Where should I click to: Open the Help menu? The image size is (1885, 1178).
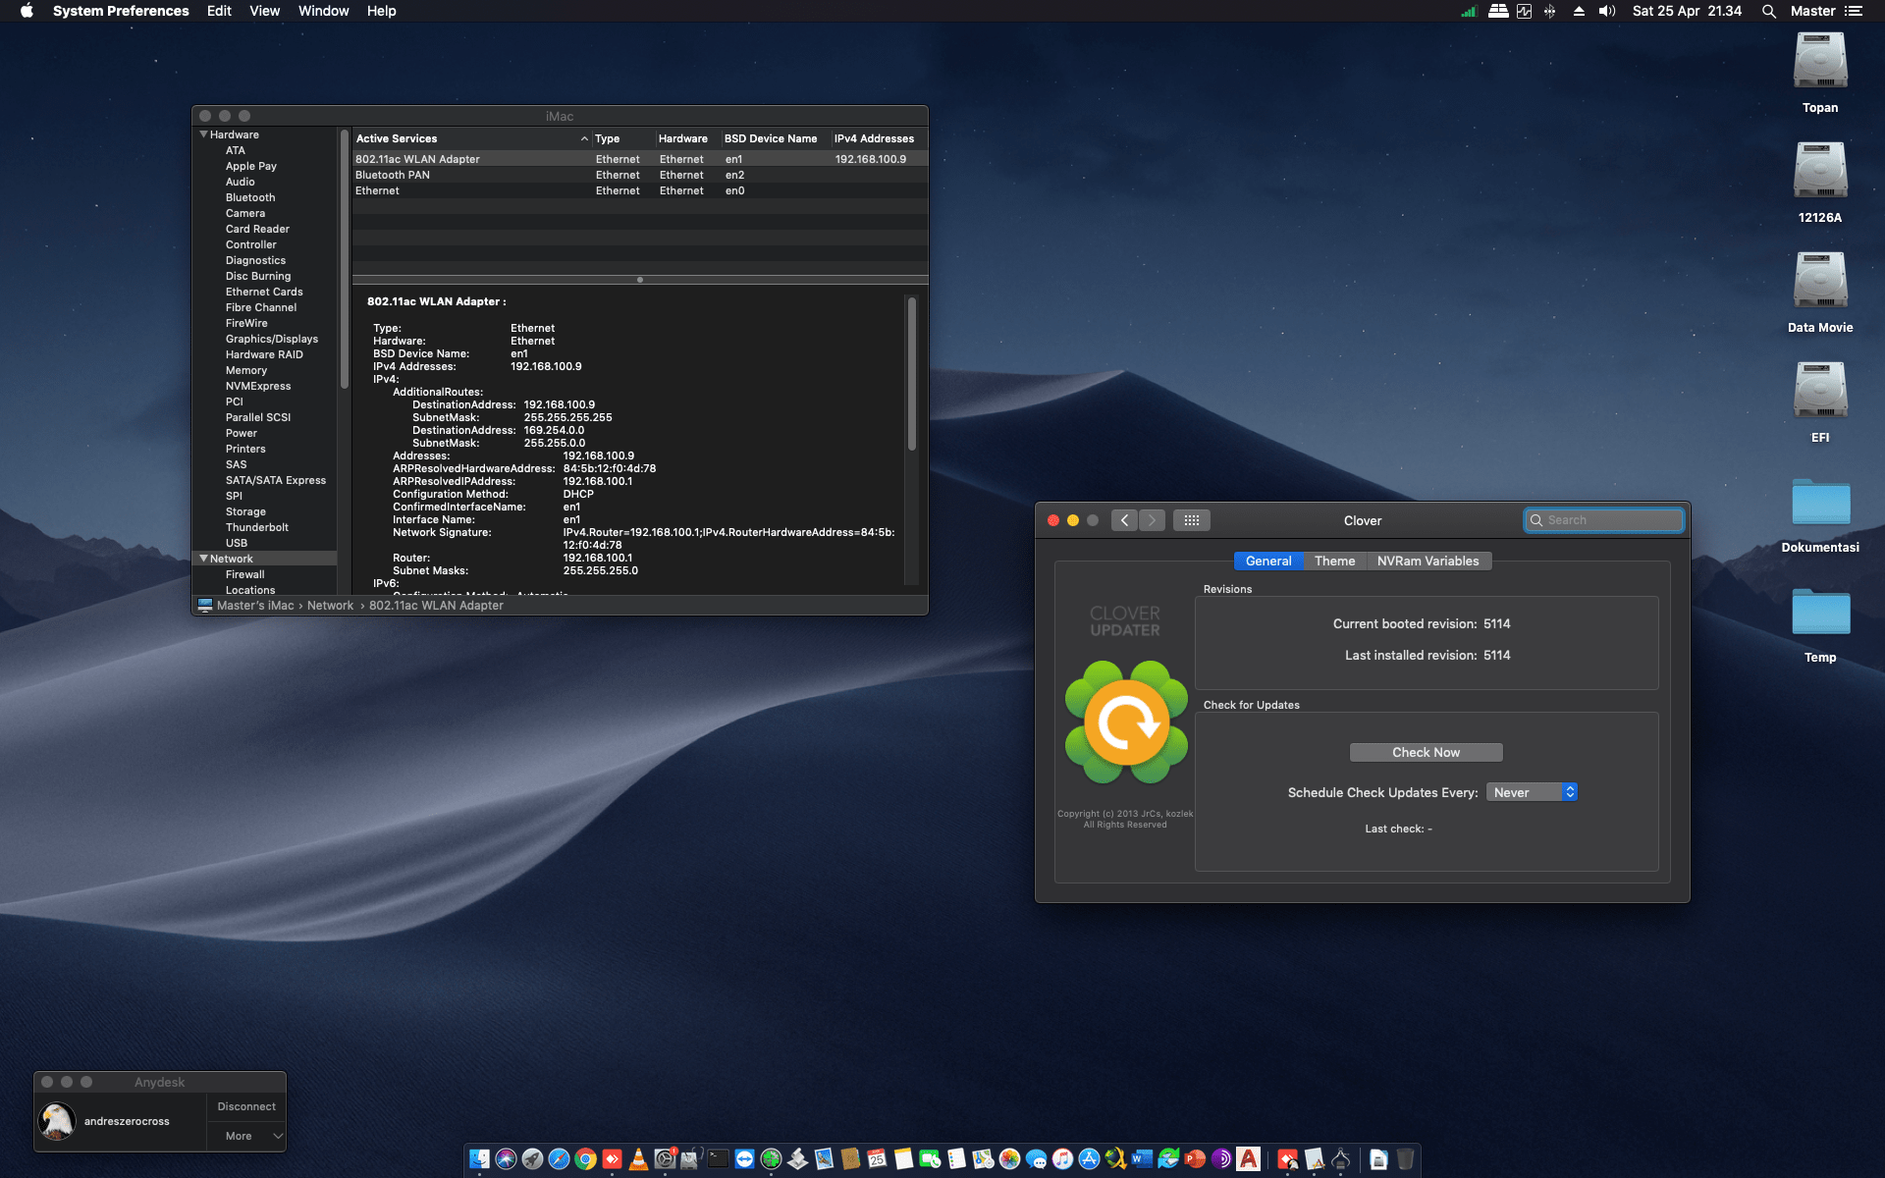(381, 11)
